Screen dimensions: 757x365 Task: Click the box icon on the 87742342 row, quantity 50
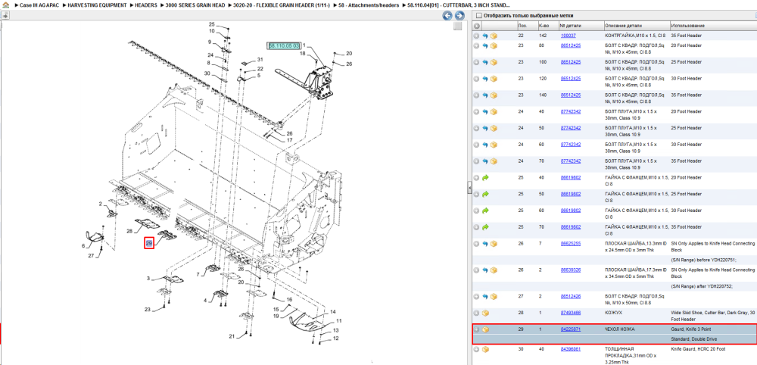tap(494, 128)
